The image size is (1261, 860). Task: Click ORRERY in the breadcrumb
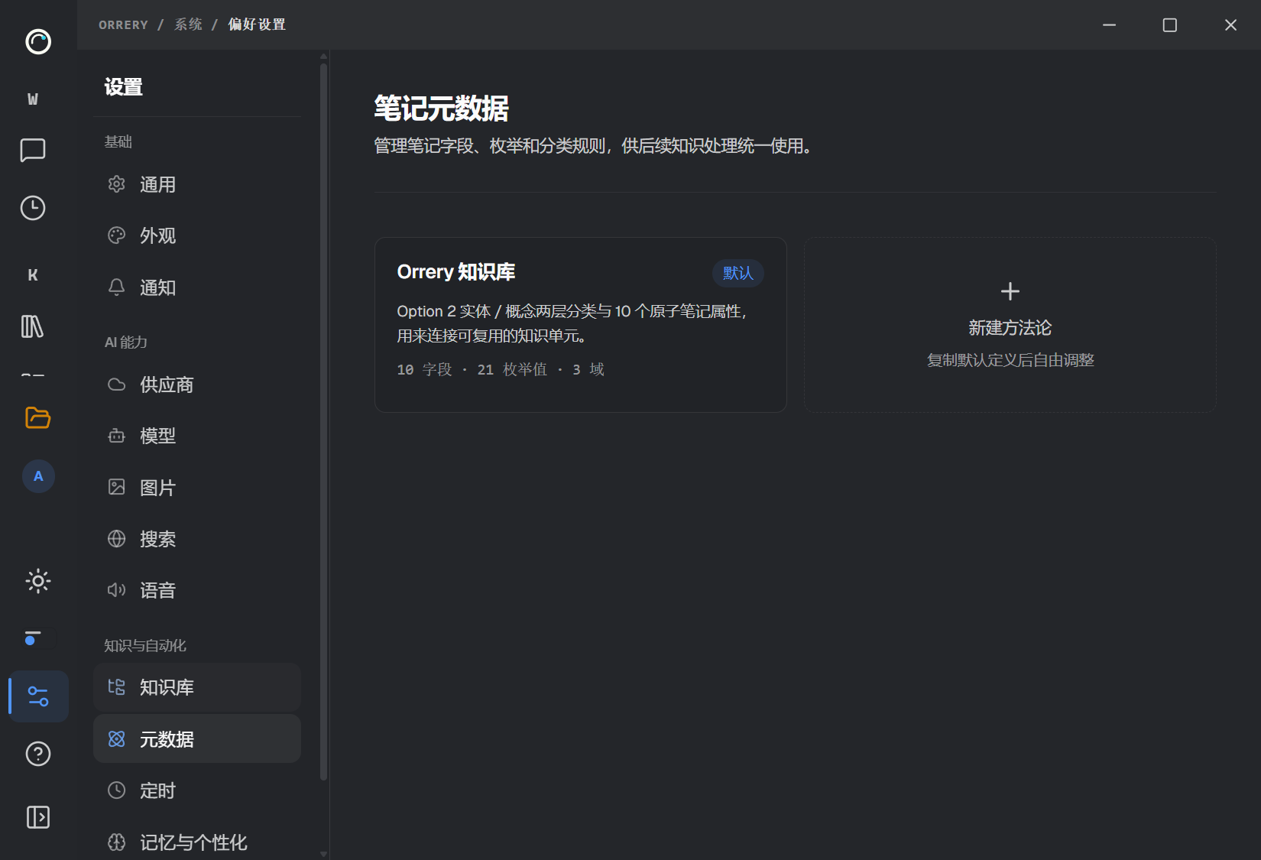[x=123, y=24]
